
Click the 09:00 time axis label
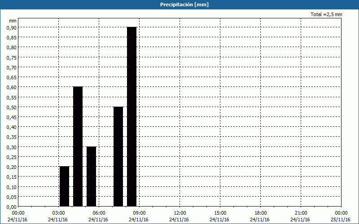pos(139,213)
